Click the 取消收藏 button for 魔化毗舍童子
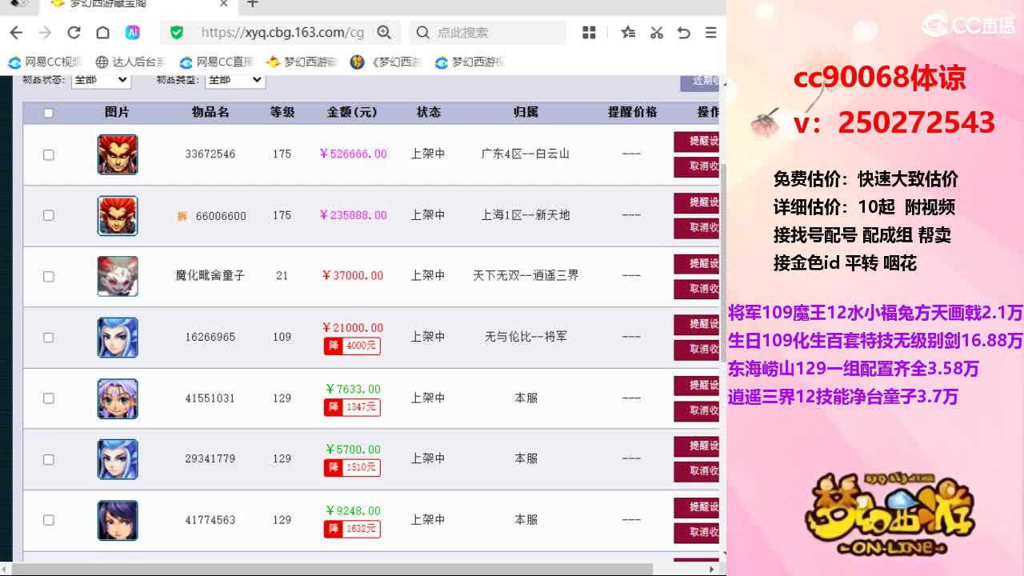1024x576 pixels. 697,288
